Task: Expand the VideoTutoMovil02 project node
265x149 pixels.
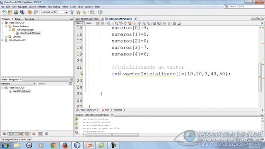Action: point(2,40)
